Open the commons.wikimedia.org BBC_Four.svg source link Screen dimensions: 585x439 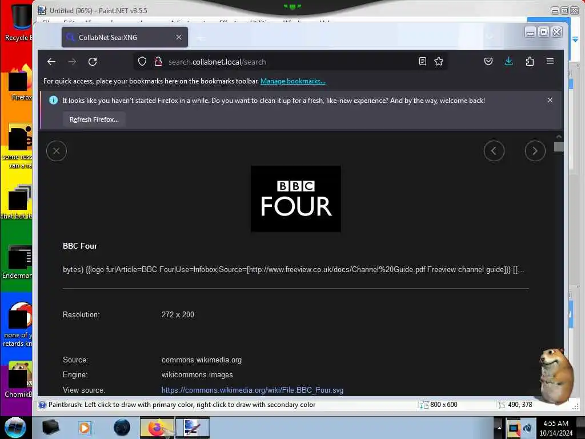click(x=252, y=390)
